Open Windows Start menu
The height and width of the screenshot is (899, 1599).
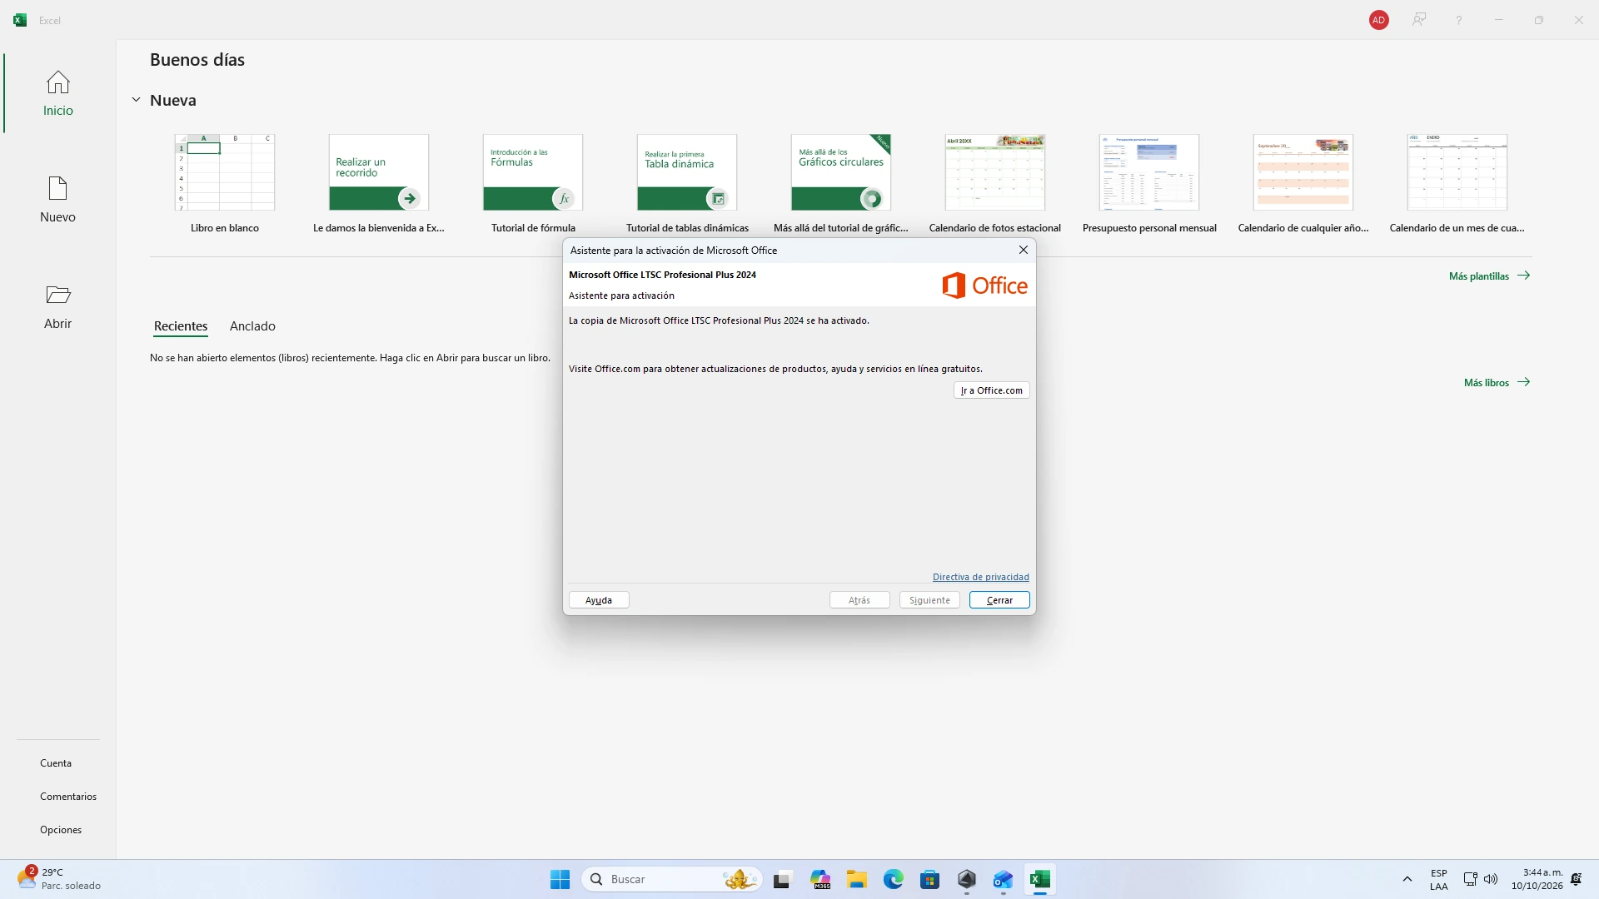560,879
